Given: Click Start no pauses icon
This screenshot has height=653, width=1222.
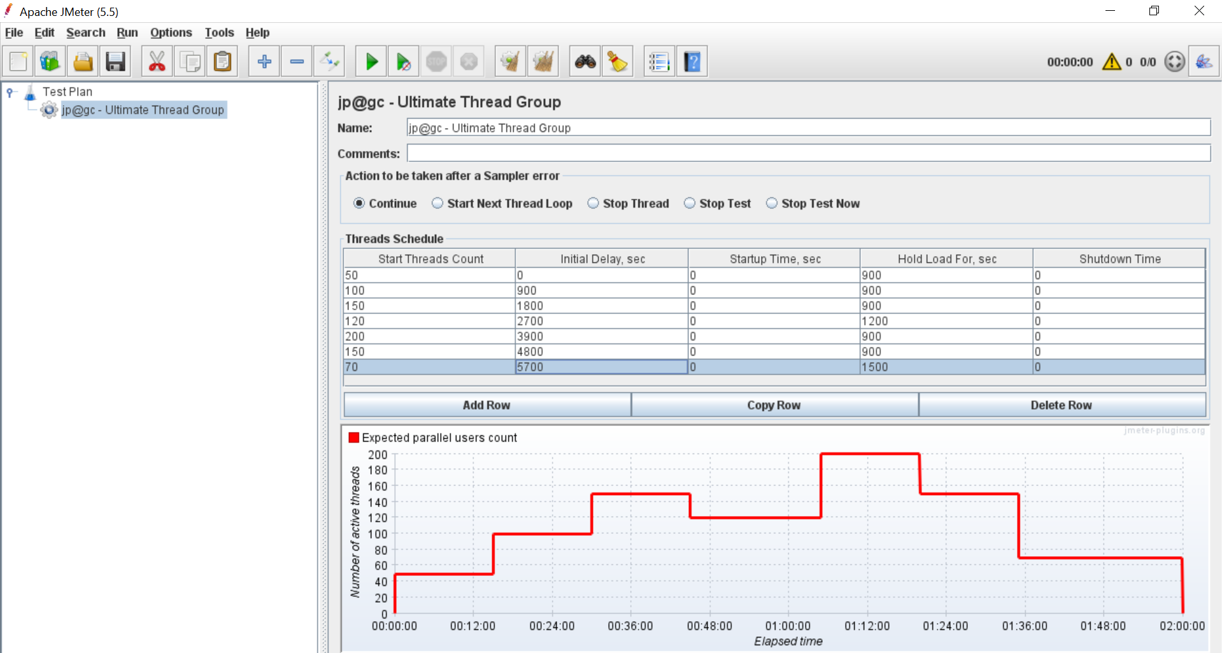Looking at the screenshot, I should tap(404, 62).
